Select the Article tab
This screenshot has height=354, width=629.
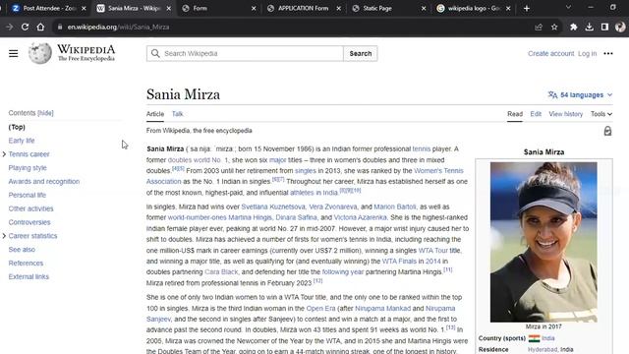[155, 114]
